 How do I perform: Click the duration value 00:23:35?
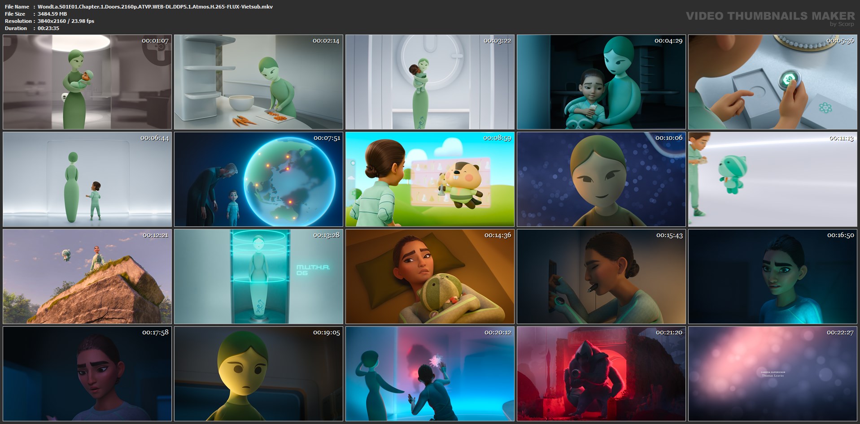(48, 28)
